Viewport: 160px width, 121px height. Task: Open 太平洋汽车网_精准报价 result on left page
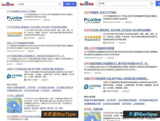pos(37,27)
